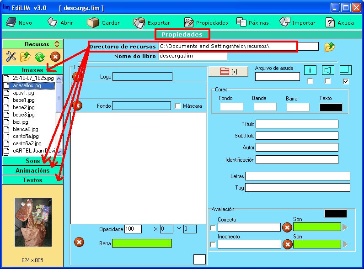Click the info 'i' icon button
Image resolution: width=364 pixels, height=269 pixels.
(310, 70)
